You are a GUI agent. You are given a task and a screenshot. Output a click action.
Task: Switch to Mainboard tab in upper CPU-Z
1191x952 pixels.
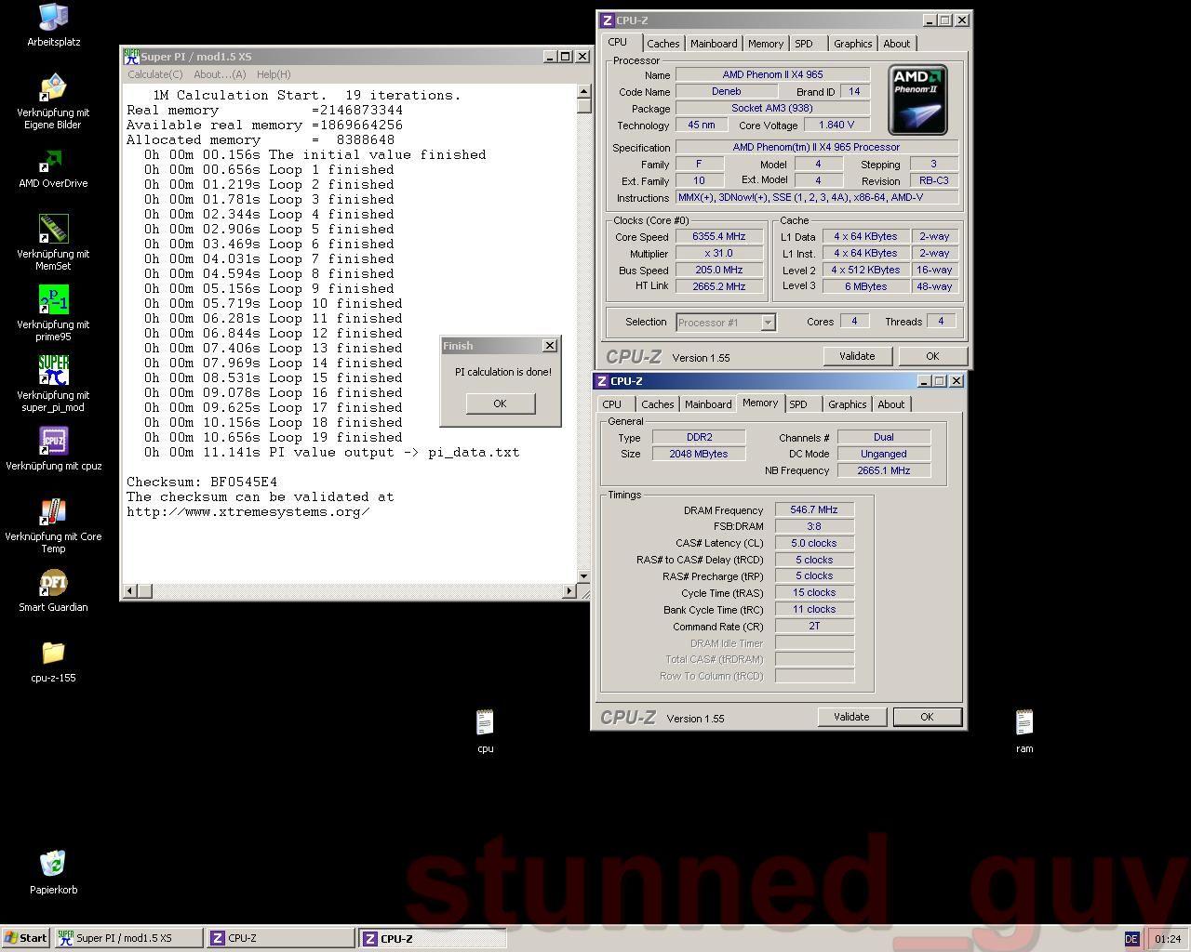point(714,44)
